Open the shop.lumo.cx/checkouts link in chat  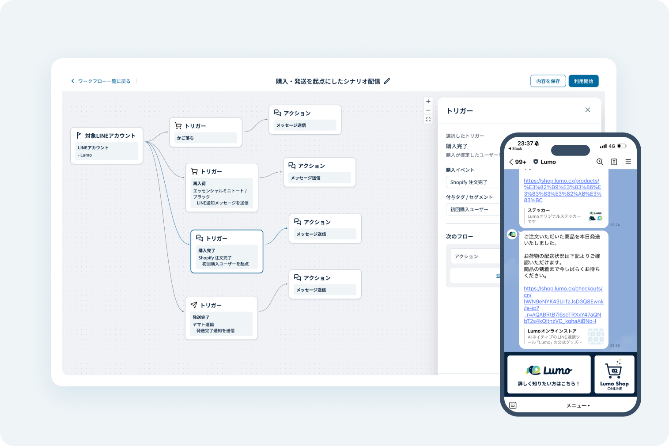coord(563,305)
